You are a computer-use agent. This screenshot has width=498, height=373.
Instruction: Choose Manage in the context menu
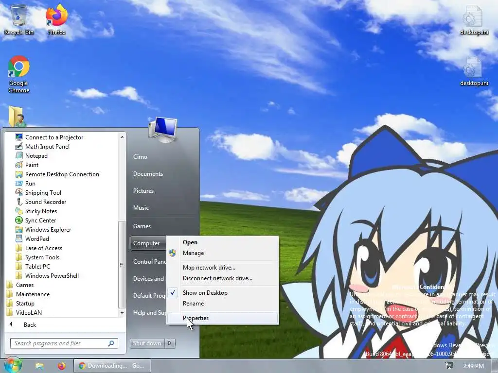tap(223, 253)
